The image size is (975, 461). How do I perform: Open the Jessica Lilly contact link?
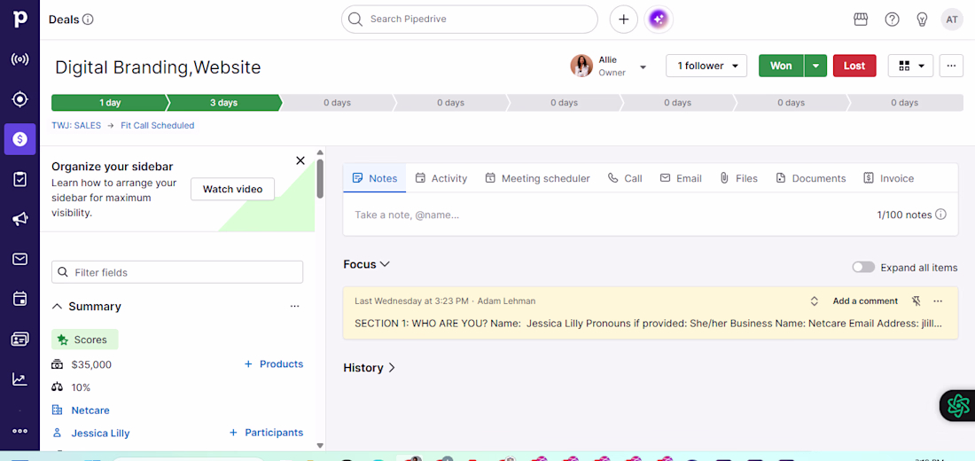100,433
